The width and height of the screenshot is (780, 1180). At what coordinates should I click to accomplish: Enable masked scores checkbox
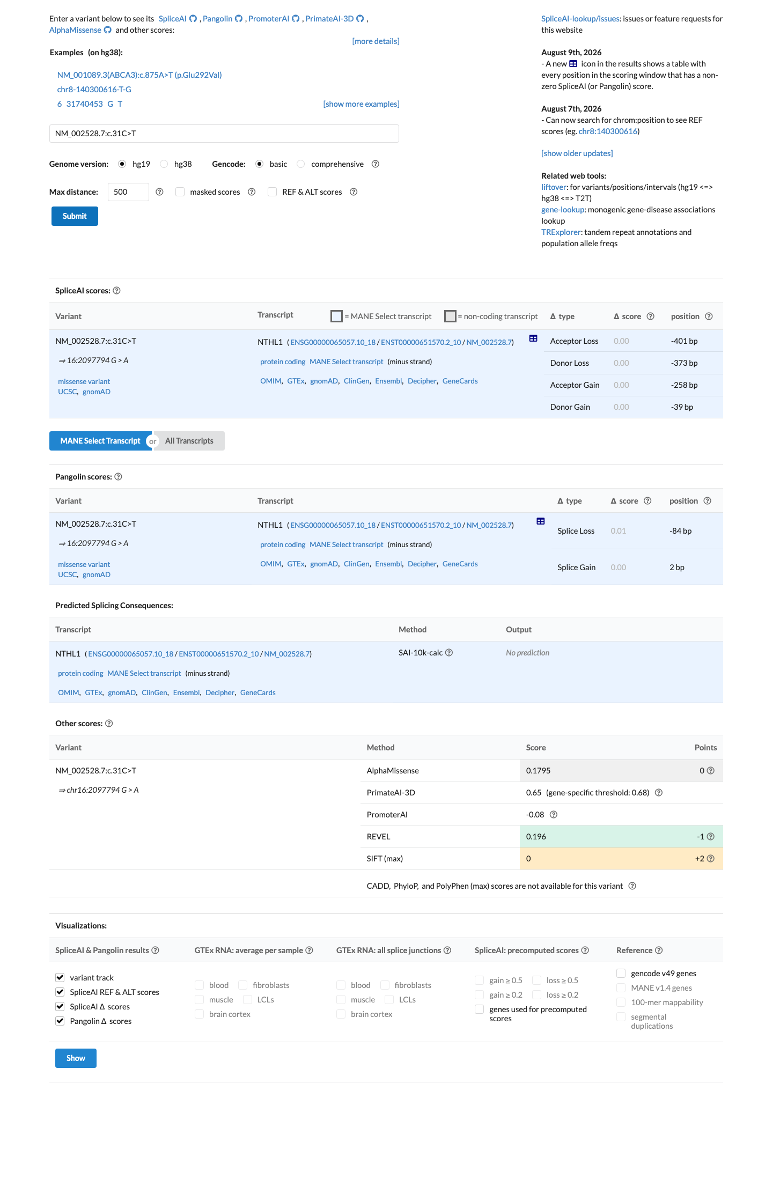click(x=180, y=192)
